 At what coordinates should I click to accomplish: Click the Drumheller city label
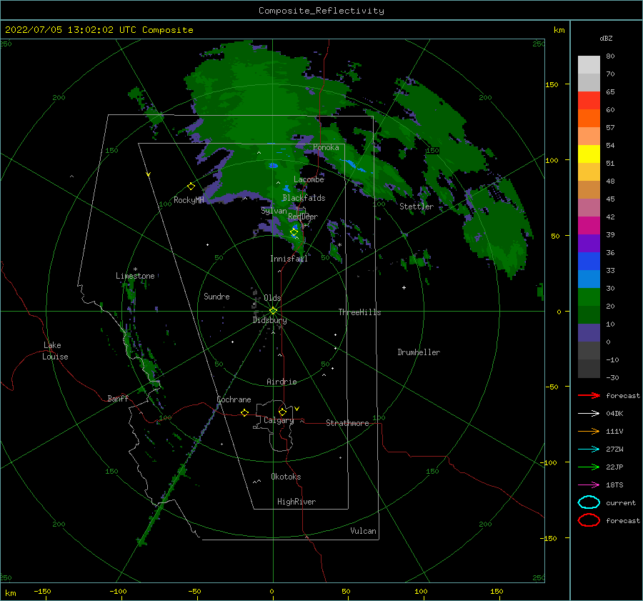tap(419, 352)
